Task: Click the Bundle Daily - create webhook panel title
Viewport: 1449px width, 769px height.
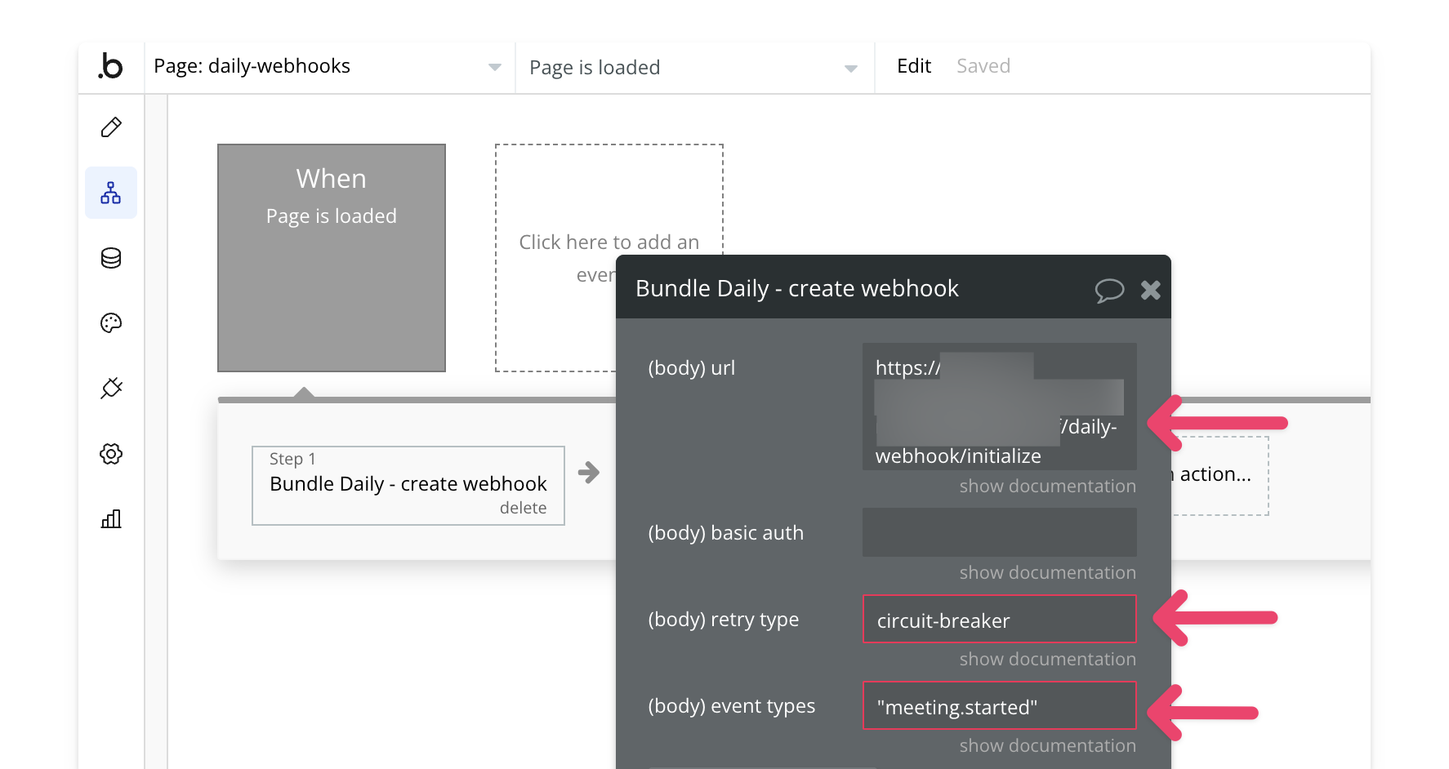Action: pyautogui.click(x=797, y=288)
